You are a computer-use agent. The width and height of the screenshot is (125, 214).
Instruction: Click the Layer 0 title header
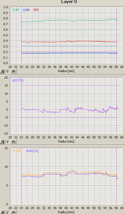pos(69,2)
